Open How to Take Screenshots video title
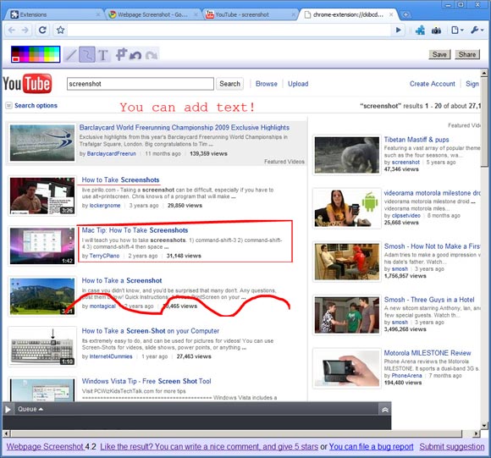Screen dimensions: 491x458 (x=120, y=179)
